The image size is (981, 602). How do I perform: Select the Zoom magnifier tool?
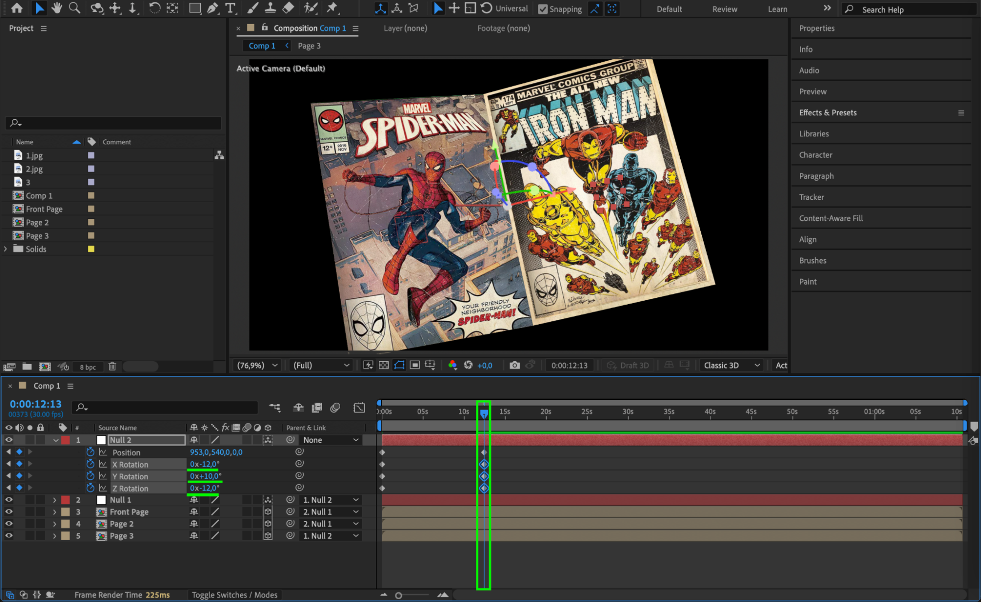(x=74, y=8)
